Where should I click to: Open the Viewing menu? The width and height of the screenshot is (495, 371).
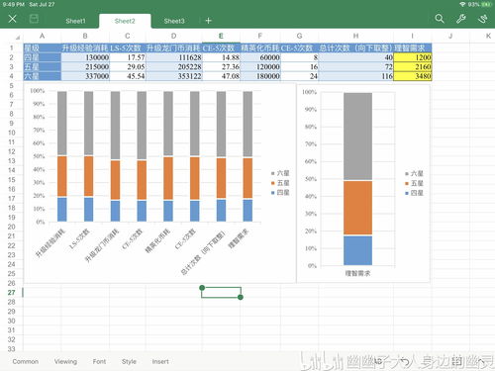pyautogui.click(x=65, y=361)
